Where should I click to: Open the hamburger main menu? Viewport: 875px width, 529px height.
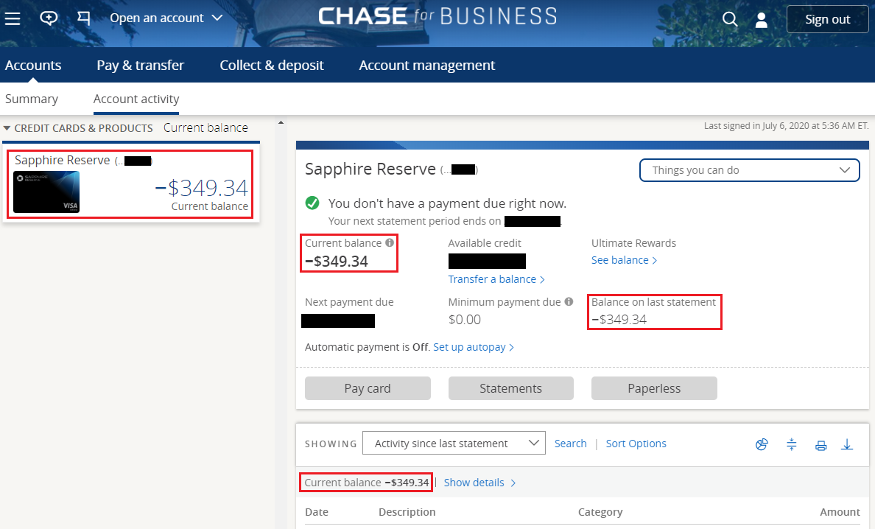pyautogui.click(x=13, y=19)
